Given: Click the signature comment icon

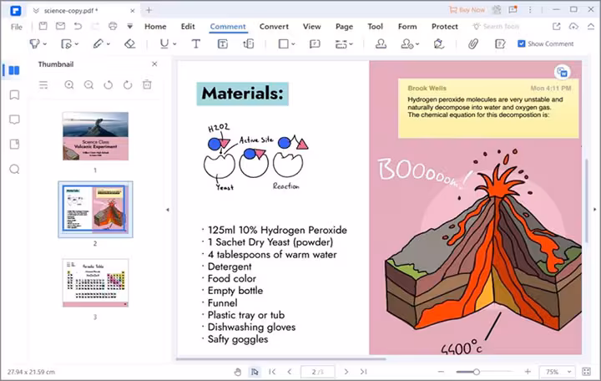Looking at the screenshot, I should tap(439, 44).
